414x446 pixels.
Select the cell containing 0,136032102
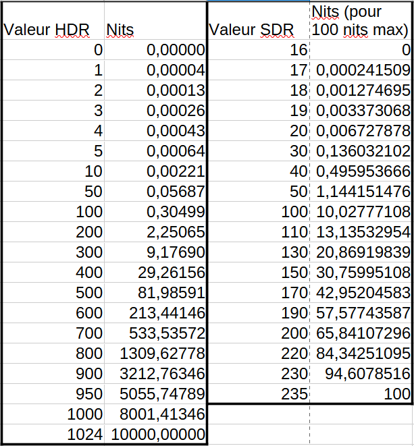361,150
